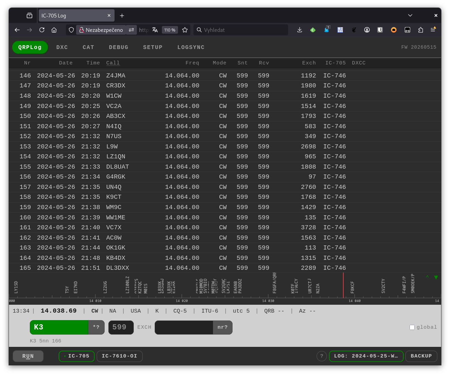The image size is (450, 375).
Task: Select log row with callsign CR3DX
Action: 225,86
